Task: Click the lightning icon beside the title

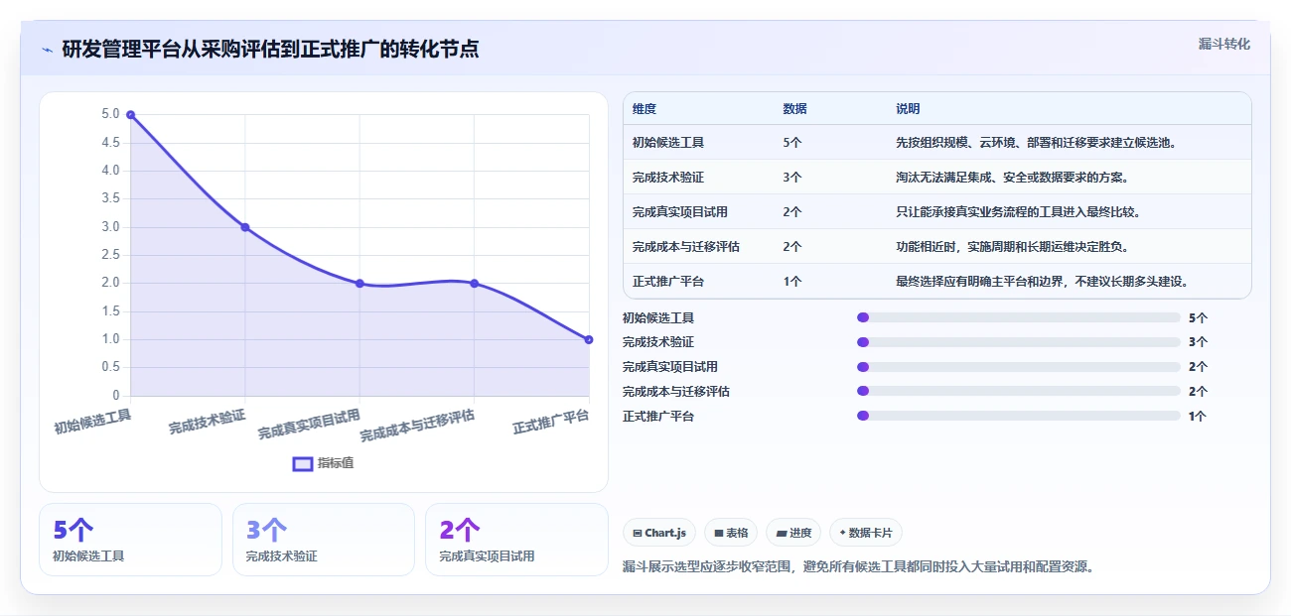Action: pyautogui.click(x=48, y=50)
